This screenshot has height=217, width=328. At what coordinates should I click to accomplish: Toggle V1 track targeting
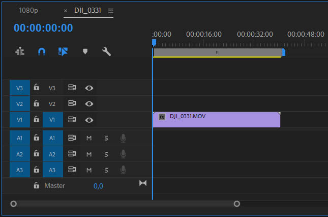(x=53, y=120)
